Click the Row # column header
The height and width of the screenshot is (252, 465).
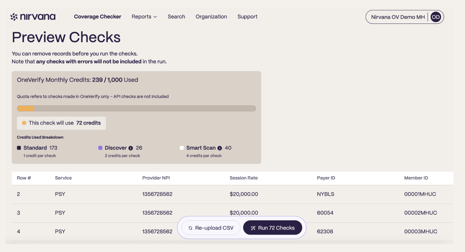(x=24, y=178)
